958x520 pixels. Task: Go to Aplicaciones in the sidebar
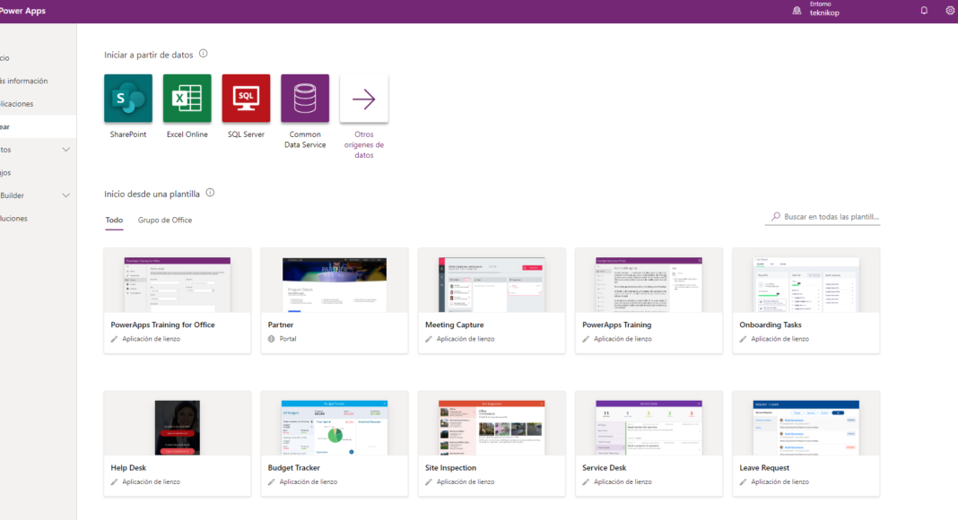point(38,104)
